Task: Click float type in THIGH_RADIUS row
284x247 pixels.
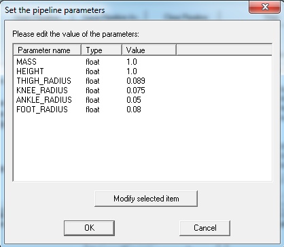Action: [92, 81]
